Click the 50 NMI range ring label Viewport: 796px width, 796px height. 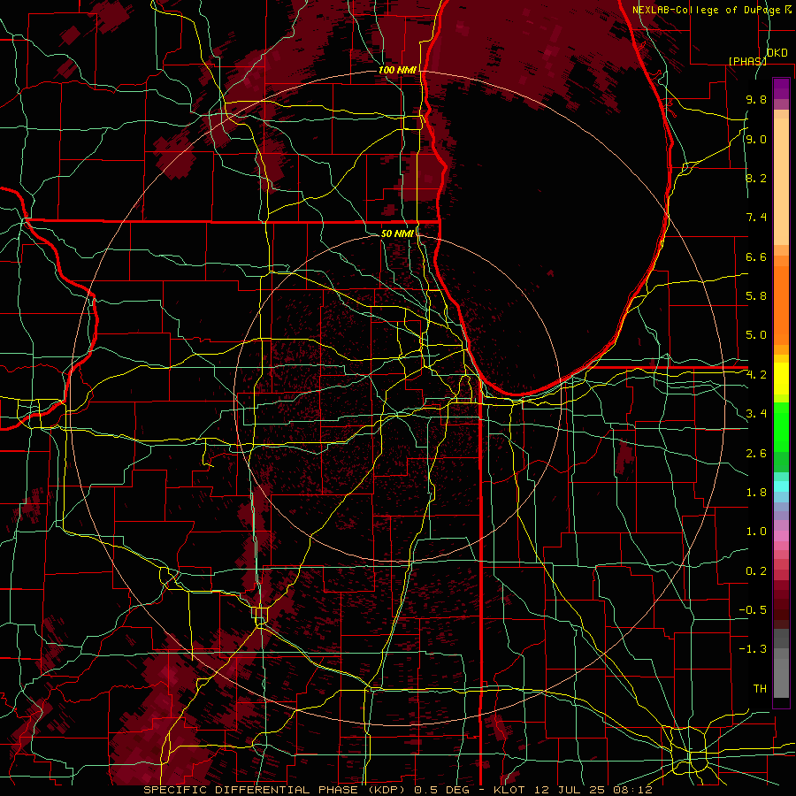(x=397, y=233)
